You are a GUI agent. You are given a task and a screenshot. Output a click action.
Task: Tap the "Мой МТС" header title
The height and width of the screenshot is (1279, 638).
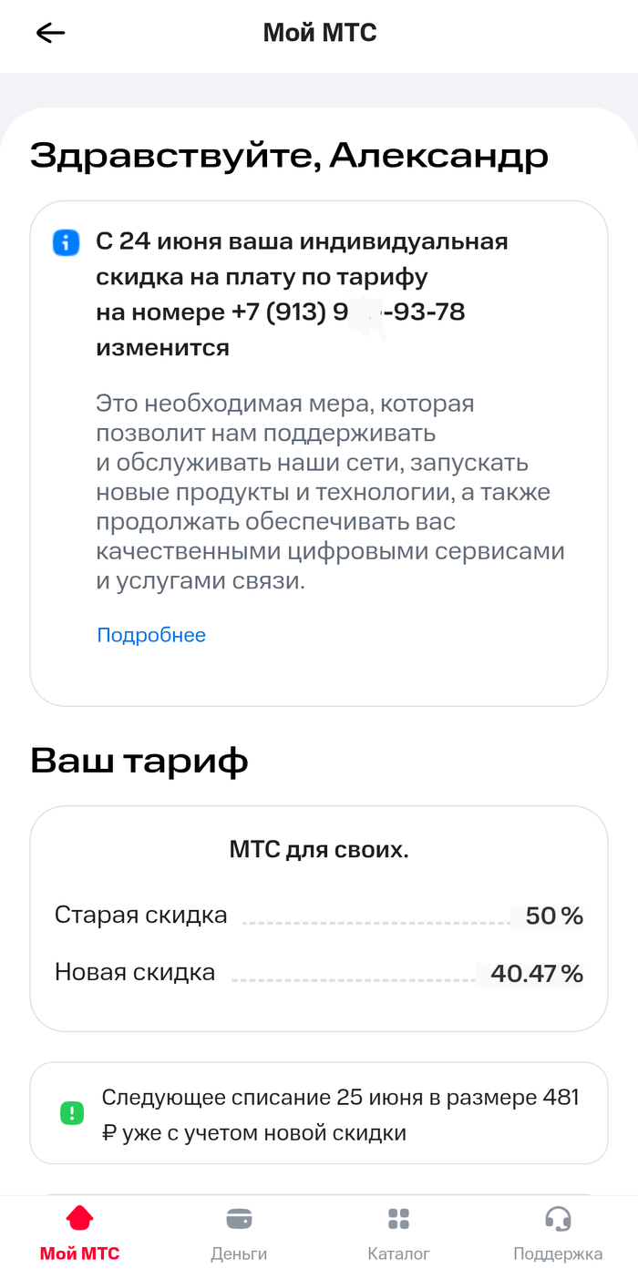pyautogui.click(x=319, y=34)
